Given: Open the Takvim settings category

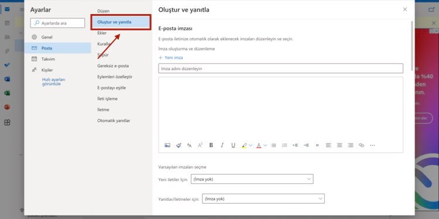Looking at the screenshot, I should click(x=57, y=59).
